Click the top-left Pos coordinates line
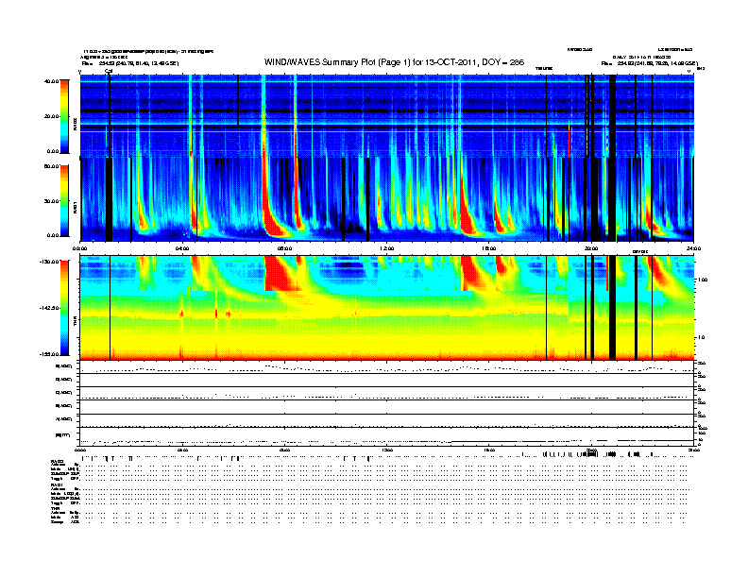Screen dimensions: 748x578 [129, 63]
